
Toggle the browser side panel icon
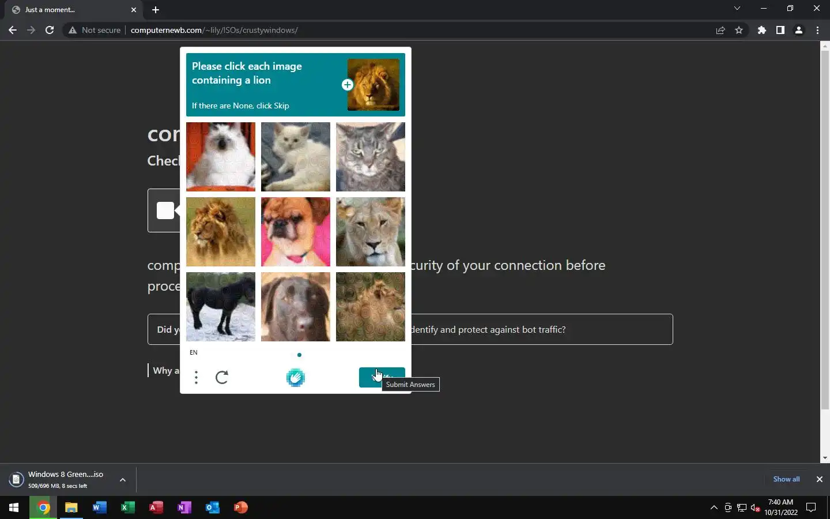780,30
